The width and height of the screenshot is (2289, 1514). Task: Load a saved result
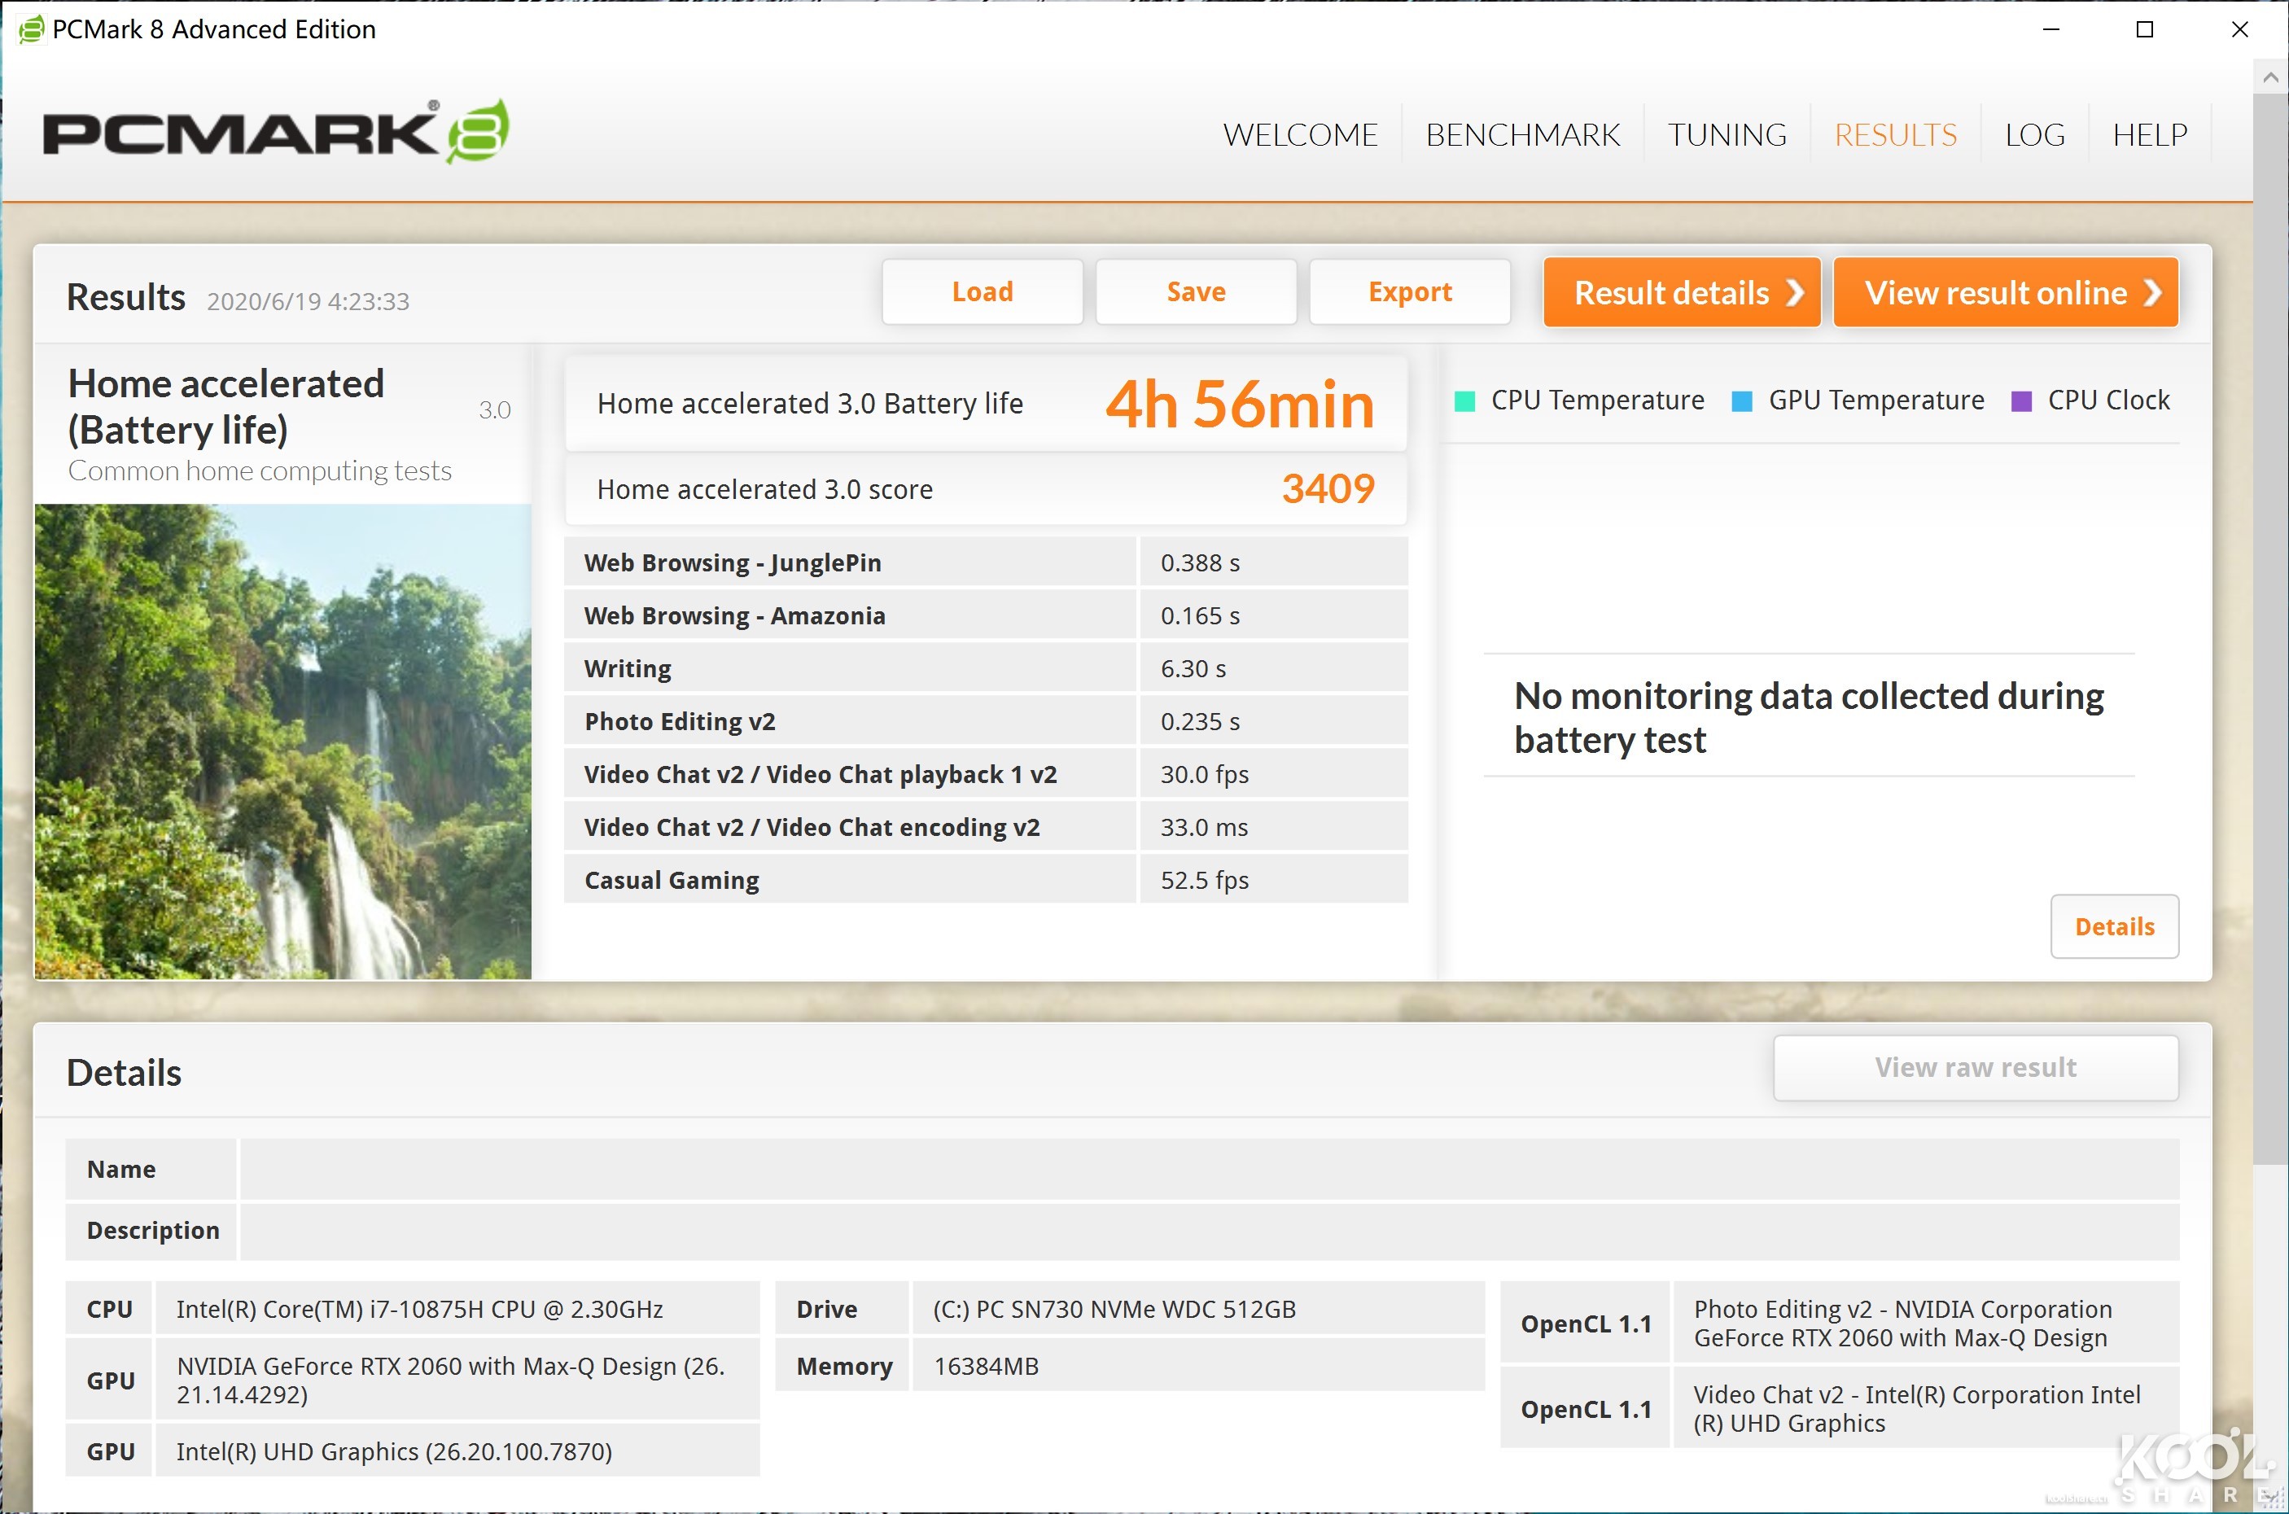coord(982,291)
